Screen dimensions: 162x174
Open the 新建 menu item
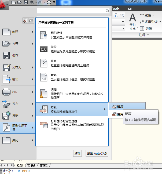18,32
